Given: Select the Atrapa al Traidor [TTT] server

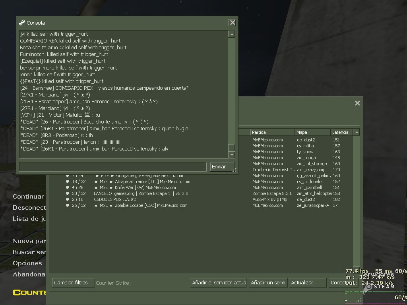Looking at the screenshot, I should pyautogui.click(x=142, y=181).
